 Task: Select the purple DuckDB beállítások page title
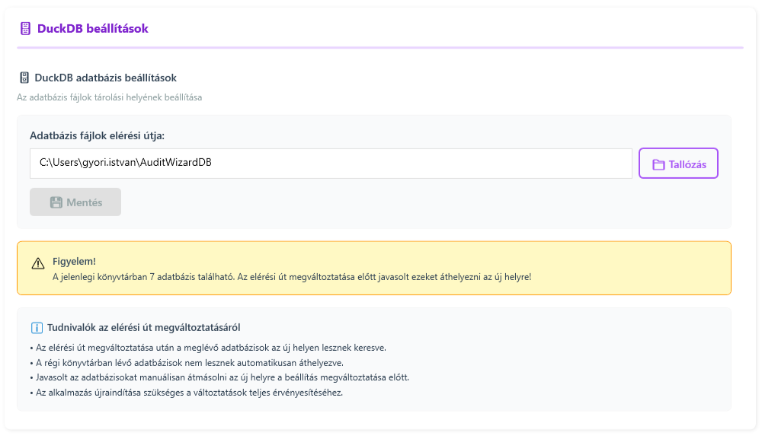click(92, 29)
